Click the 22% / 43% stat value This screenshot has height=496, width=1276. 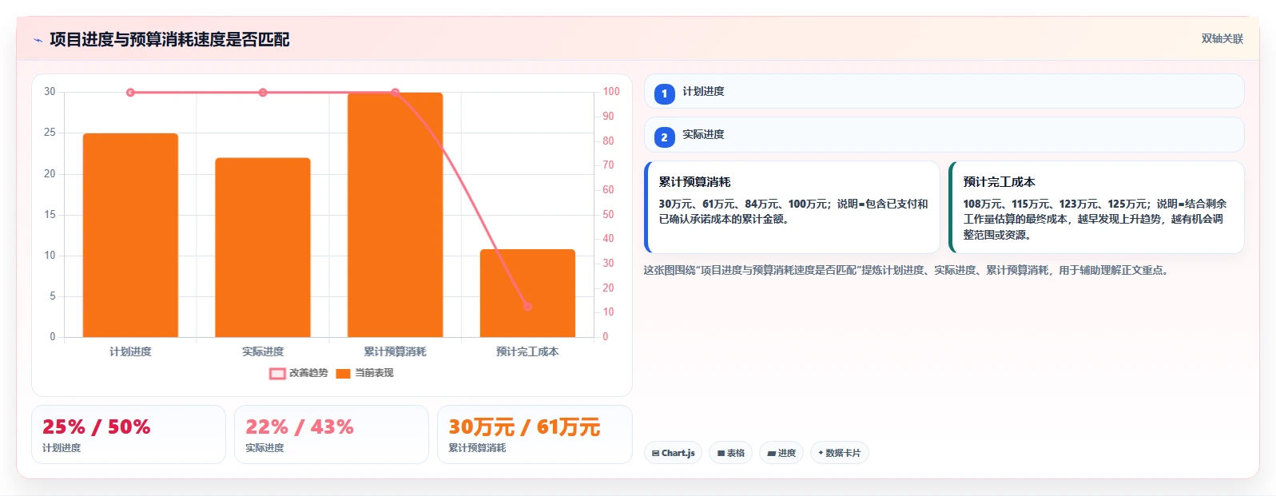299,427
